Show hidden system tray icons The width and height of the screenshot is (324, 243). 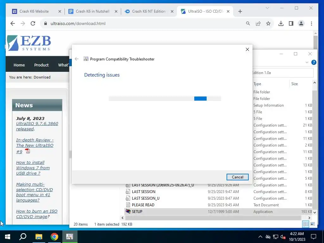pos(260,237)
